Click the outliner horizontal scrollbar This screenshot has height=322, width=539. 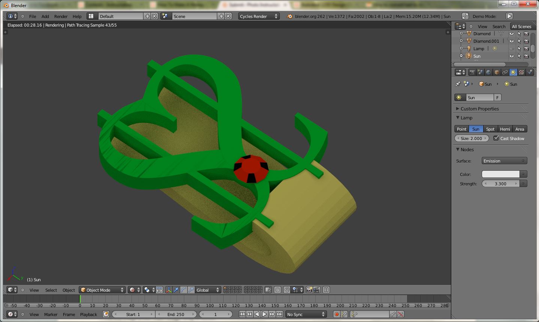click(x=480, y=64)
